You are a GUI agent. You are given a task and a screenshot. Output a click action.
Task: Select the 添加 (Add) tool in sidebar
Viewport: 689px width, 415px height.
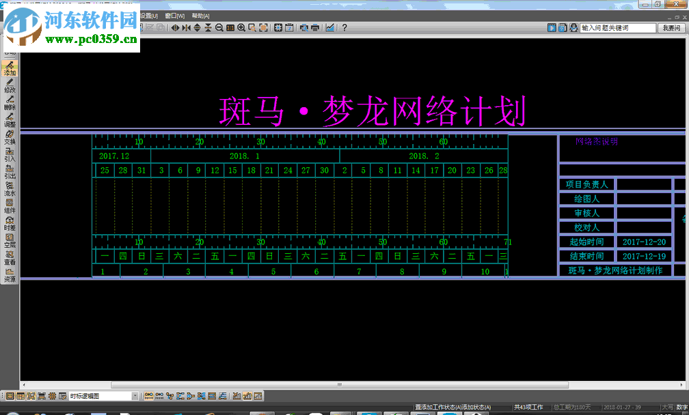coord(9,68)
